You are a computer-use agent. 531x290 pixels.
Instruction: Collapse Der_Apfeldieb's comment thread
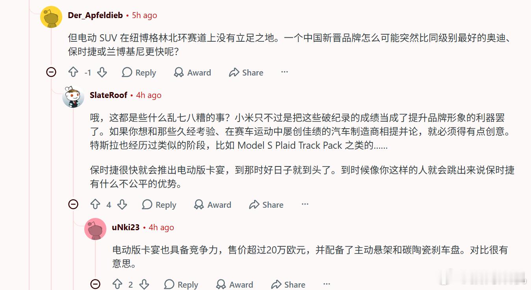[51, 72]
